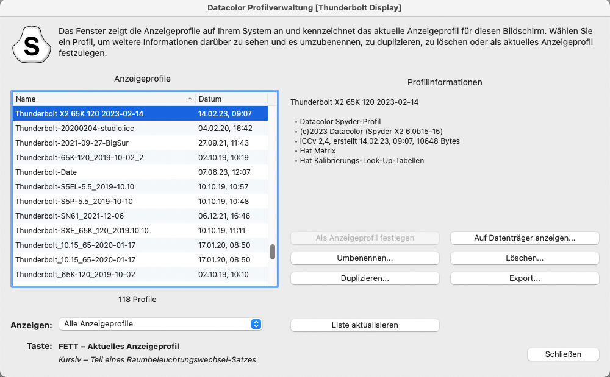Select profile 'Thunderbolt X2 65K 120 2023-02-14'
Screen dimensions: 610x377
click(140, 114)
